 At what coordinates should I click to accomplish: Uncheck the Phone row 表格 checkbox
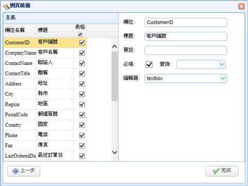click(x=82, y=135)
